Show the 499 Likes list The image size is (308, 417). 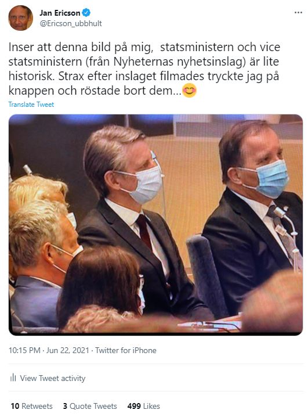click(x=144, y=406)
